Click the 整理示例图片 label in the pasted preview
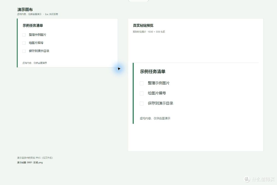 (x=159, y=83)
